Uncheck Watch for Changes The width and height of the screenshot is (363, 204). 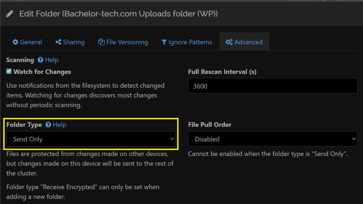click(x=9, y=71)
